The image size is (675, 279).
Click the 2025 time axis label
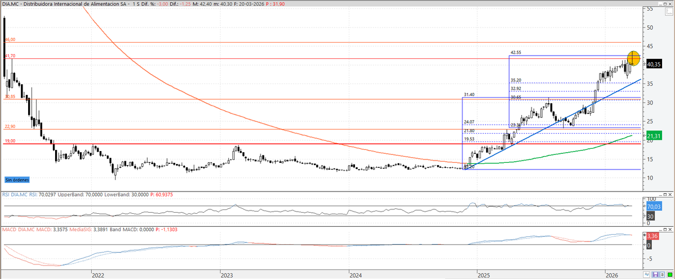coord(483,276)
